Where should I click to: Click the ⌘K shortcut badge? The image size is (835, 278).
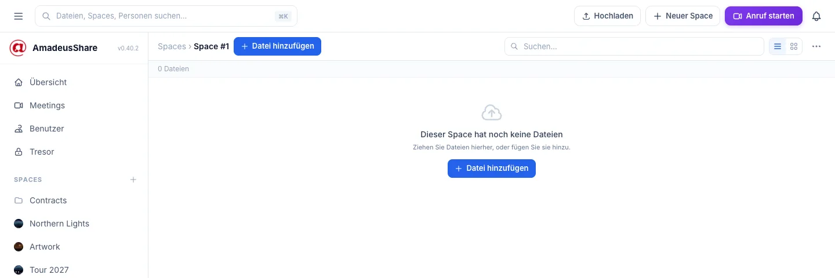pyautogui.click(x=283, y=16)
